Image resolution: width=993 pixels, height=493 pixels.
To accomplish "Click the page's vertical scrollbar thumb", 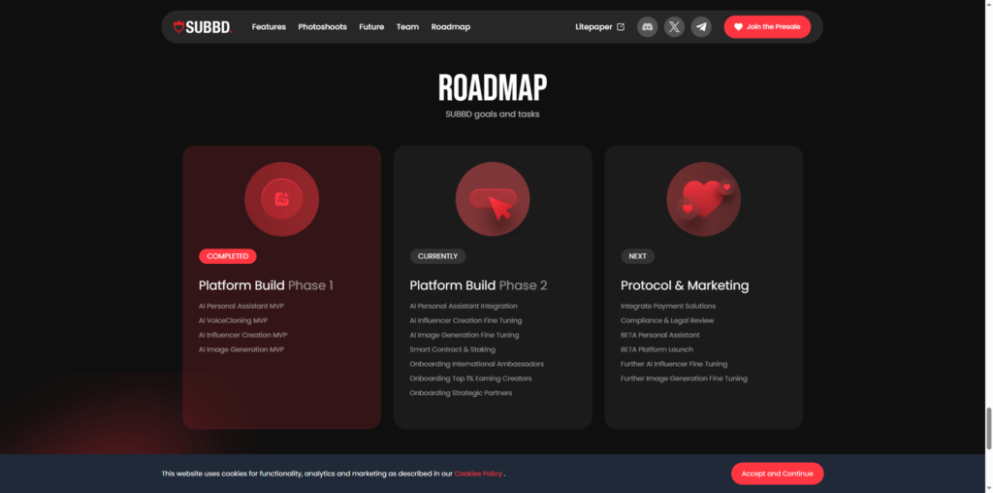I will [x=988, y=428].
